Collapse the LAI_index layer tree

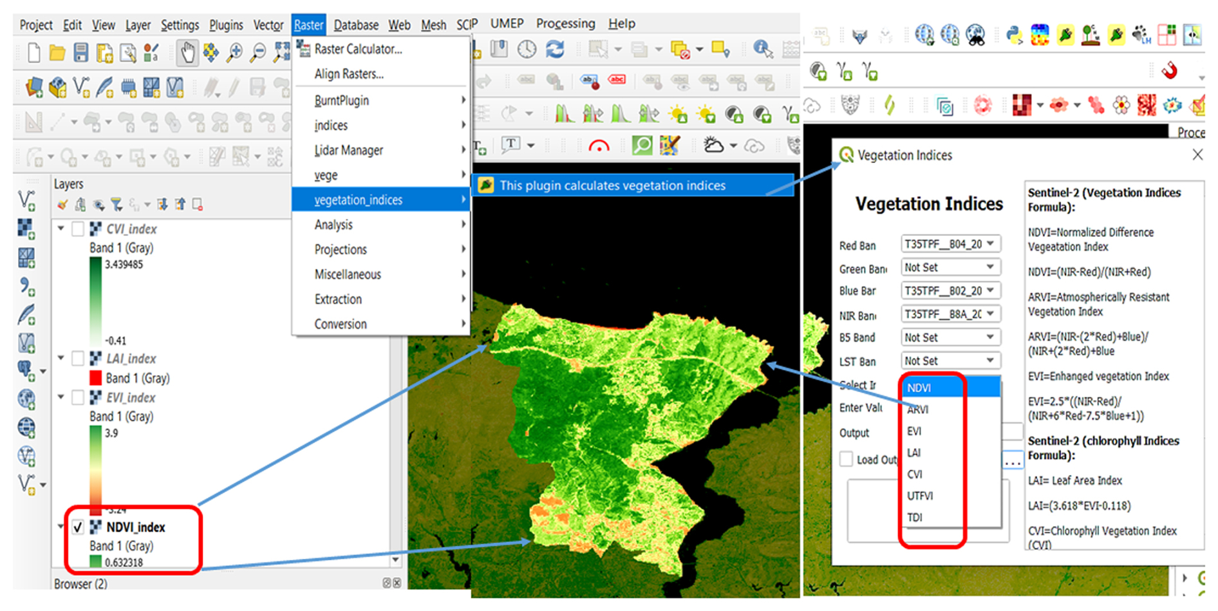click(61, 358)
